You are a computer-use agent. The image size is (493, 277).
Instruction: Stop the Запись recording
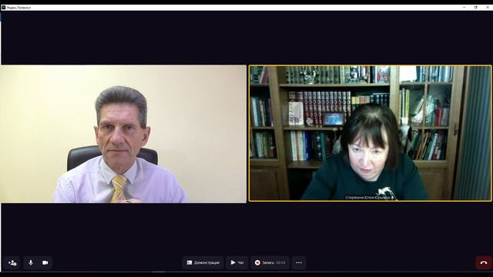pos(270,262)
